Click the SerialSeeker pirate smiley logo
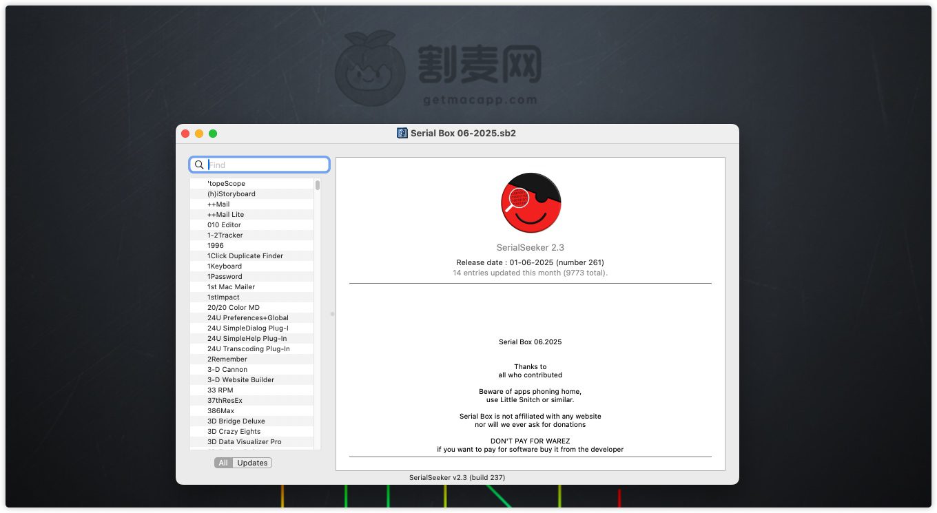 tap(531, 202)
